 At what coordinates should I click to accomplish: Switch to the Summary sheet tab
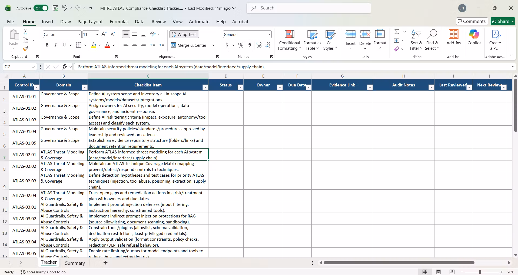pos(75,263)
